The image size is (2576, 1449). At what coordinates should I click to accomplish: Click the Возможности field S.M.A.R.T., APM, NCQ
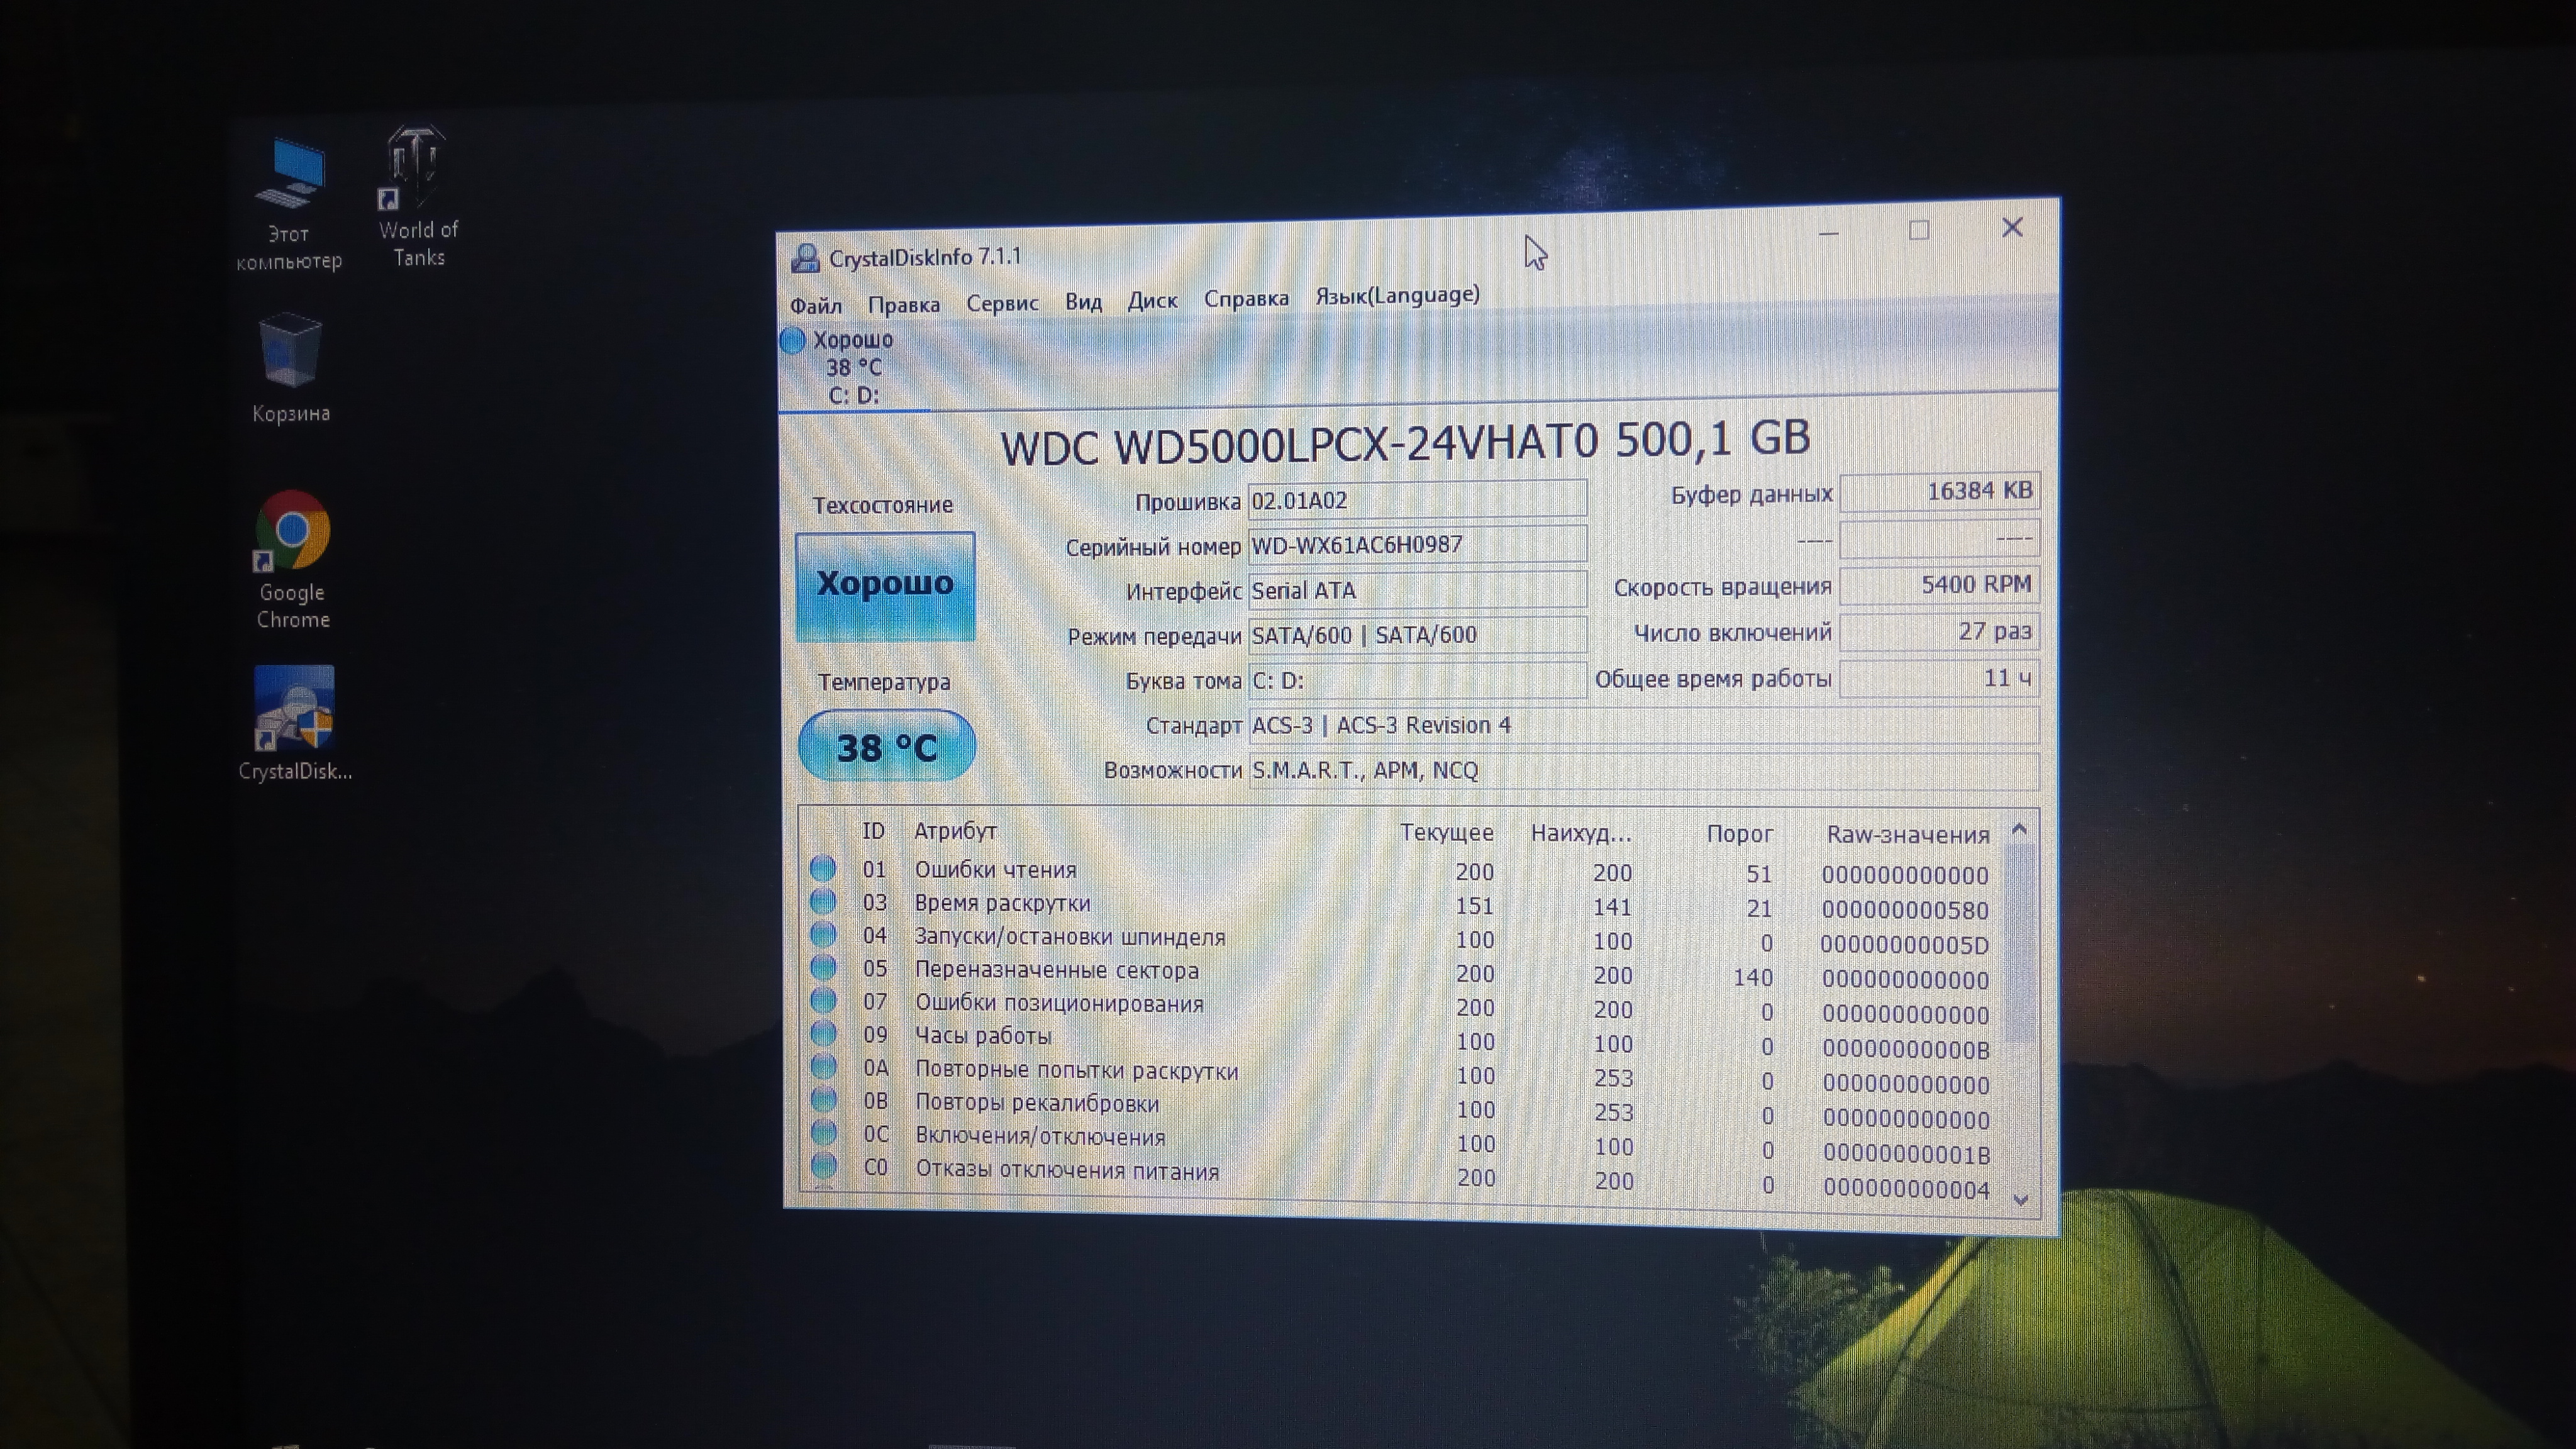coord(1643,770)
